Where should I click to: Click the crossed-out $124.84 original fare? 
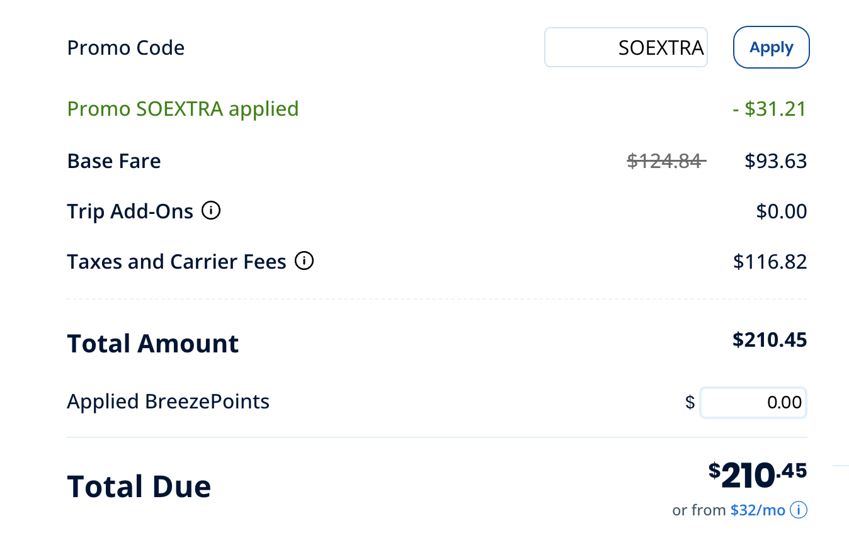(x=666, y=161)
